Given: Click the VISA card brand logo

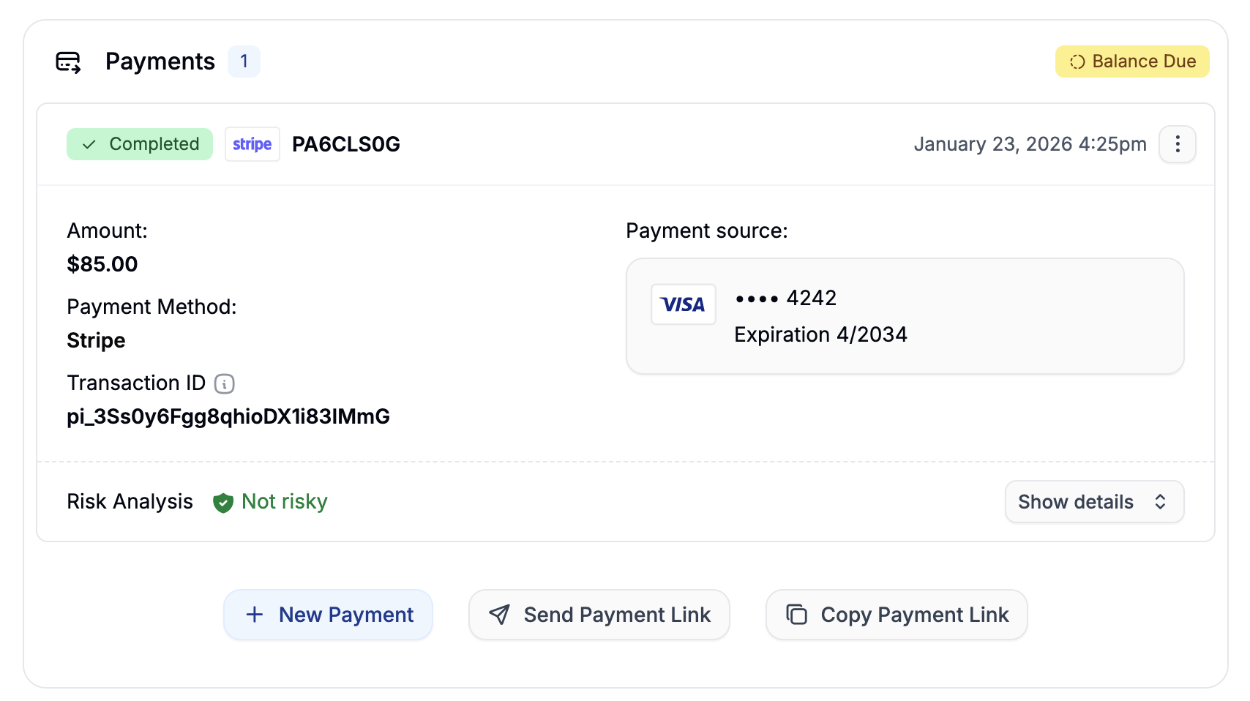Looking at the screenshot, I should point(683,304).
